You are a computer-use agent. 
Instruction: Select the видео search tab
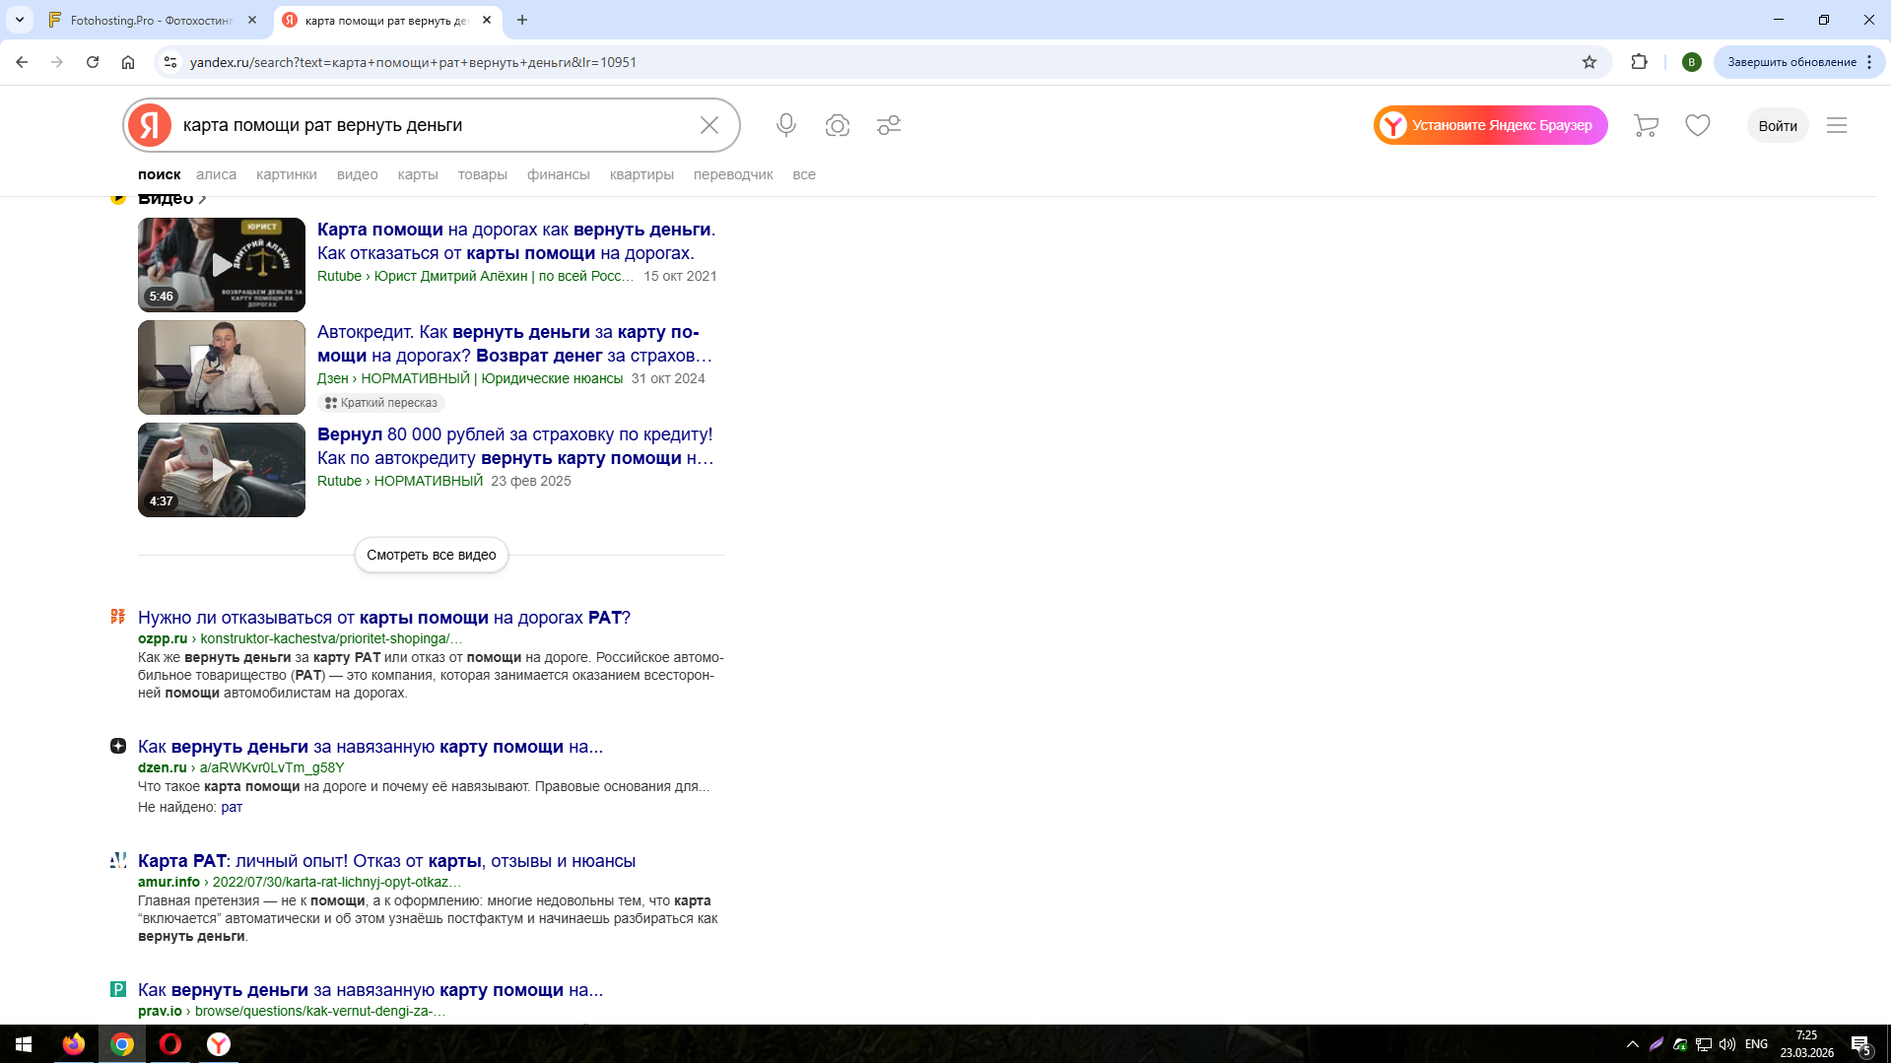[x=358, y=174]
